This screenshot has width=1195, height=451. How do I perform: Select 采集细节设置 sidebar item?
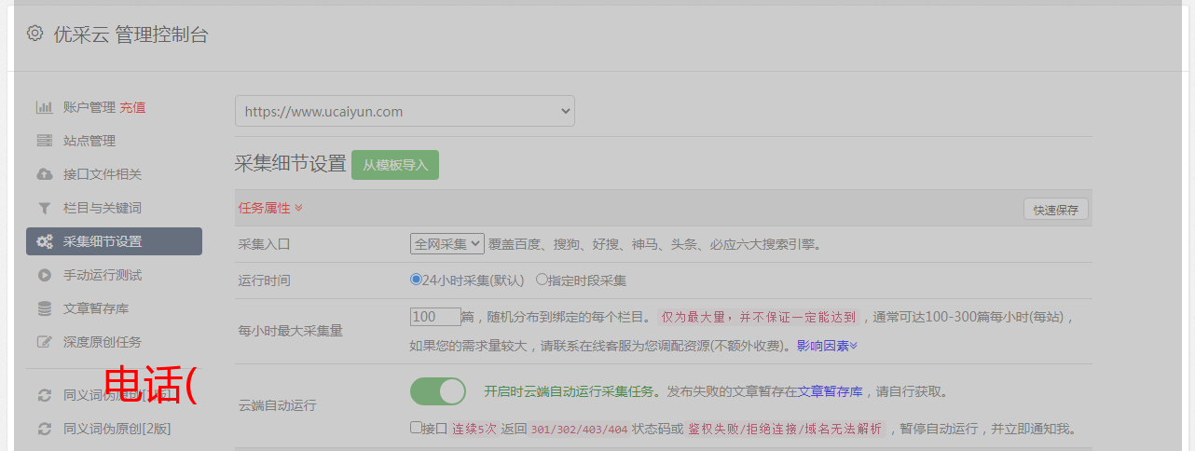114,241
